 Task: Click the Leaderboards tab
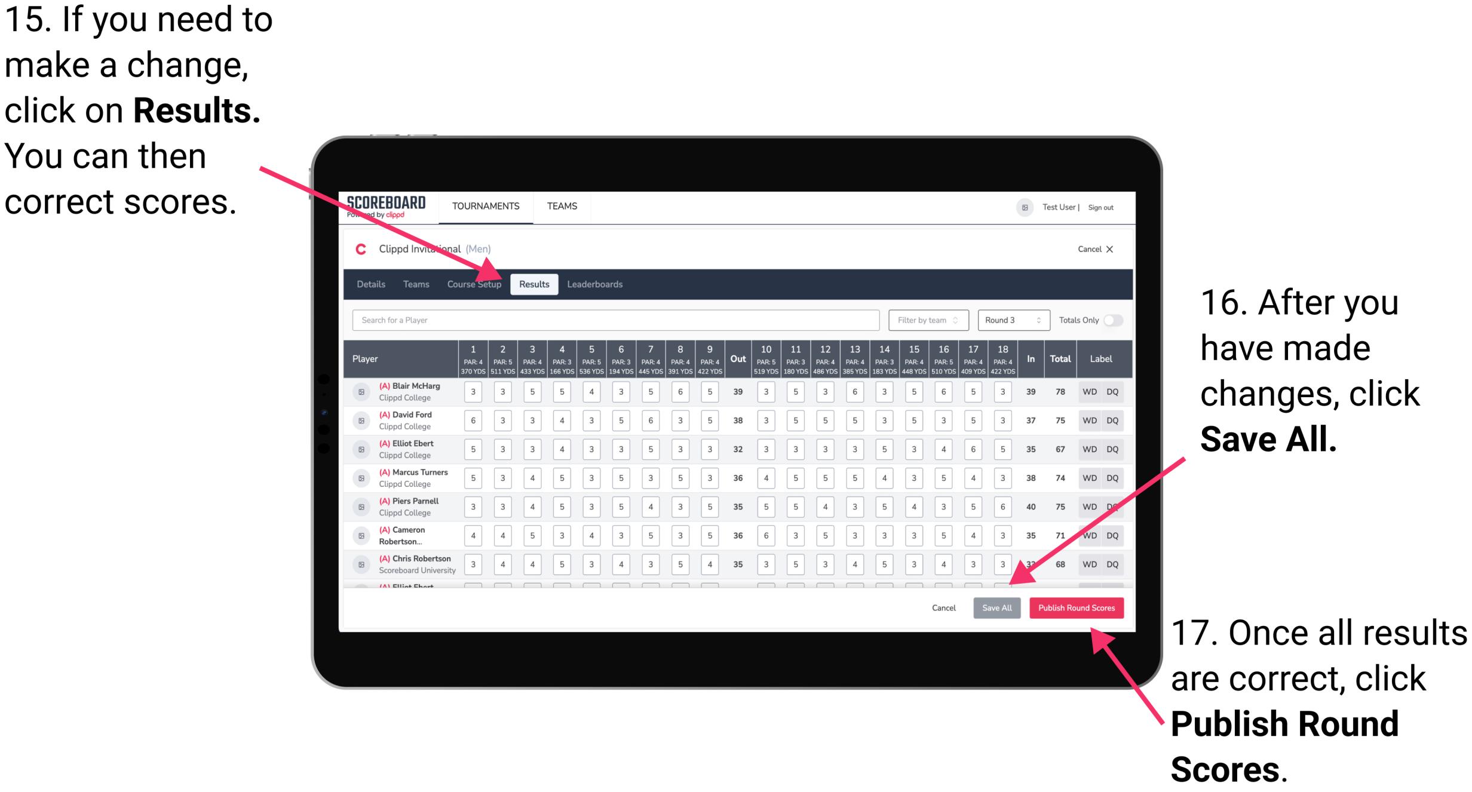pyautogui.click(x=597, y=284)
